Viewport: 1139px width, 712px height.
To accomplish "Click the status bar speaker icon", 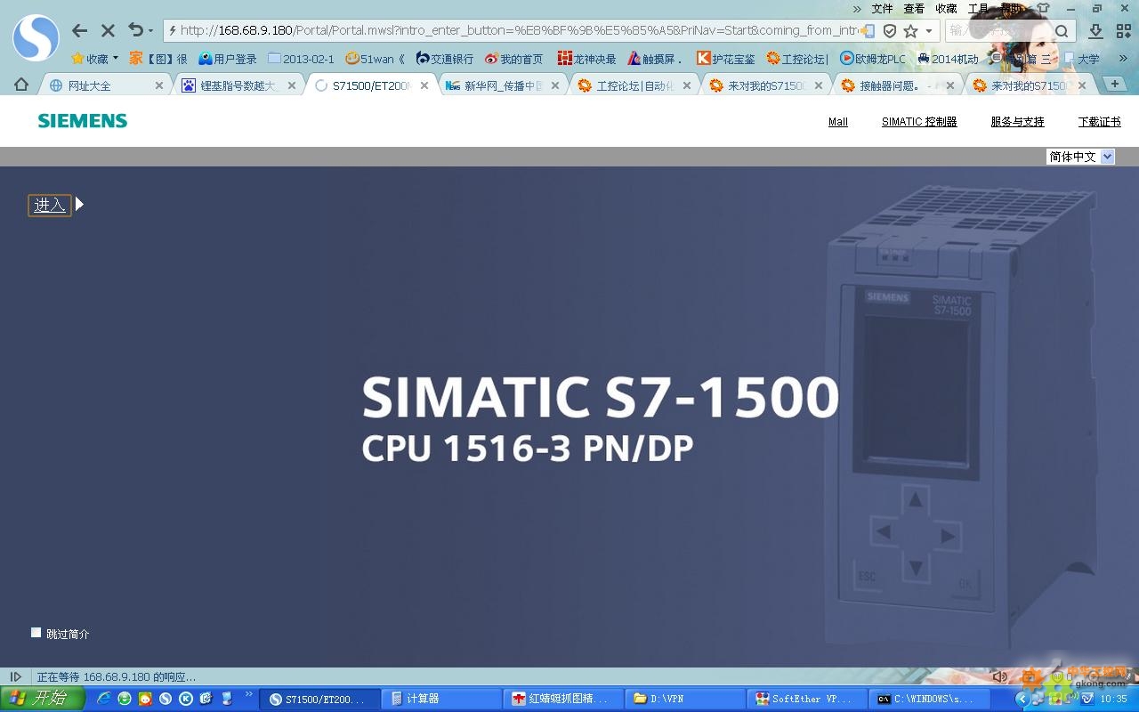I will pyautogui.click(x=999, y=677).
